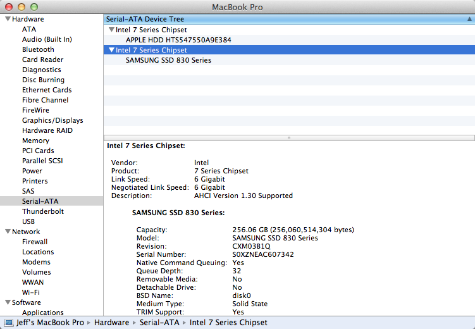Open PCI Cards entry
The height and width of the screenshot is (329, 475).
coord(38,151)
